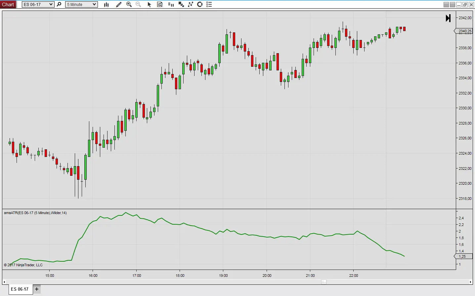Select the drawing tools pencil icon
Image resolution: width=475 pixels, height=296 pixels.
[x=119, y=4]
